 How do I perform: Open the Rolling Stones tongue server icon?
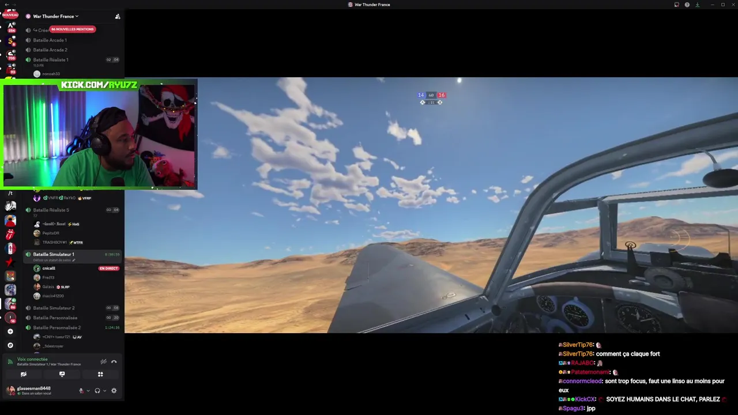10,235
